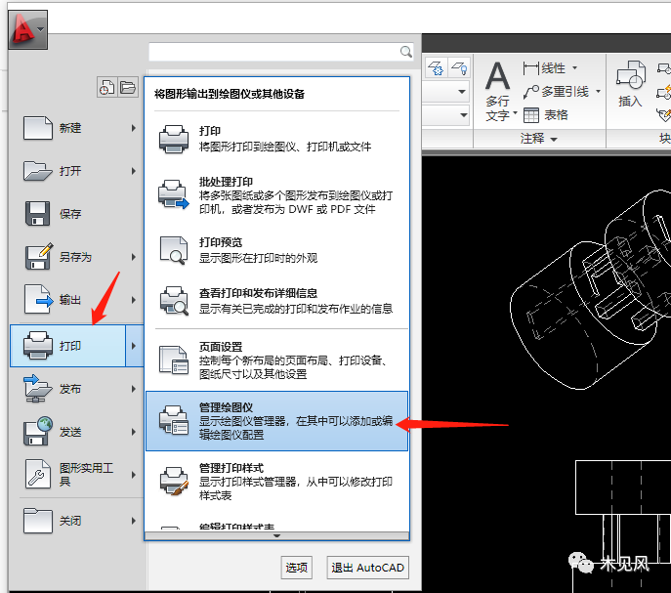
Task: Open the AutoCAD application menu button
Action: (x=27, y=29)
